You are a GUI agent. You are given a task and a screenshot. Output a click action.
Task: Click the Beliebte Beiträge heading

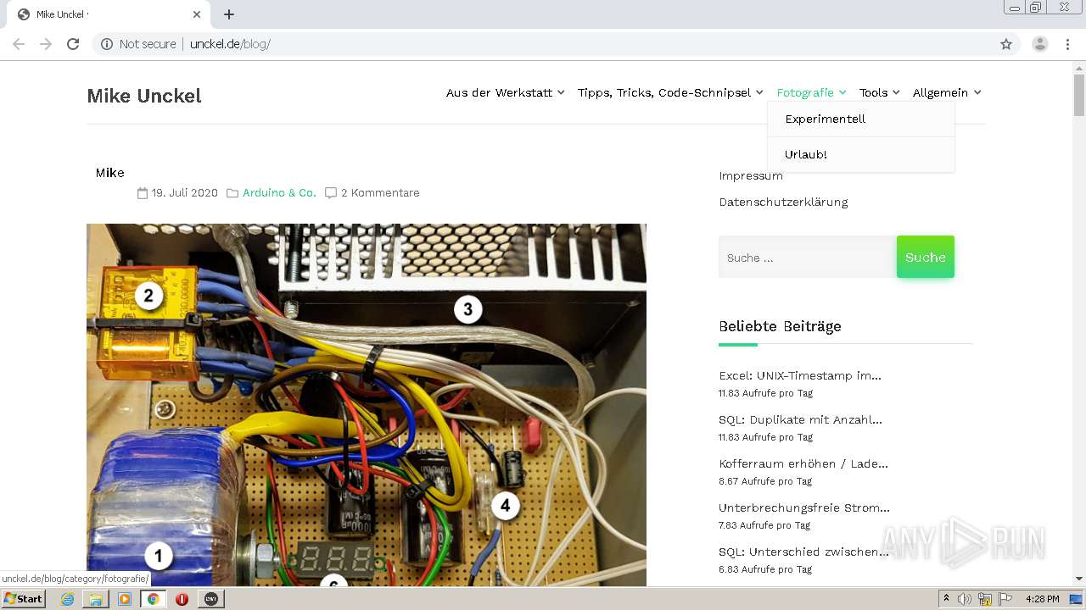780,326
